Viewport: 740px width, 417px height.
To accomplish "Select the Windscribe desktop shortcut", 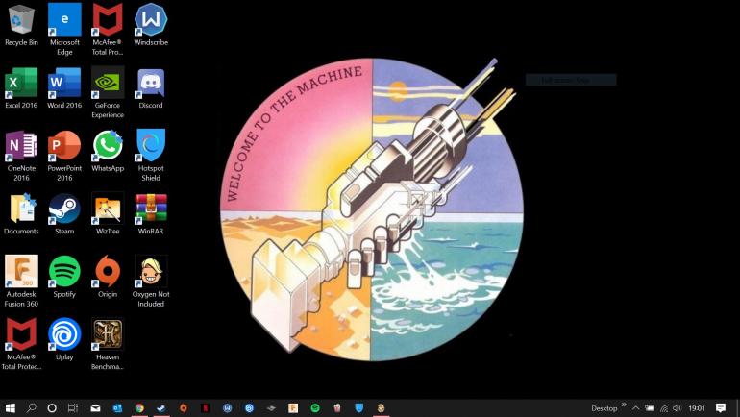I will (151, 25).
